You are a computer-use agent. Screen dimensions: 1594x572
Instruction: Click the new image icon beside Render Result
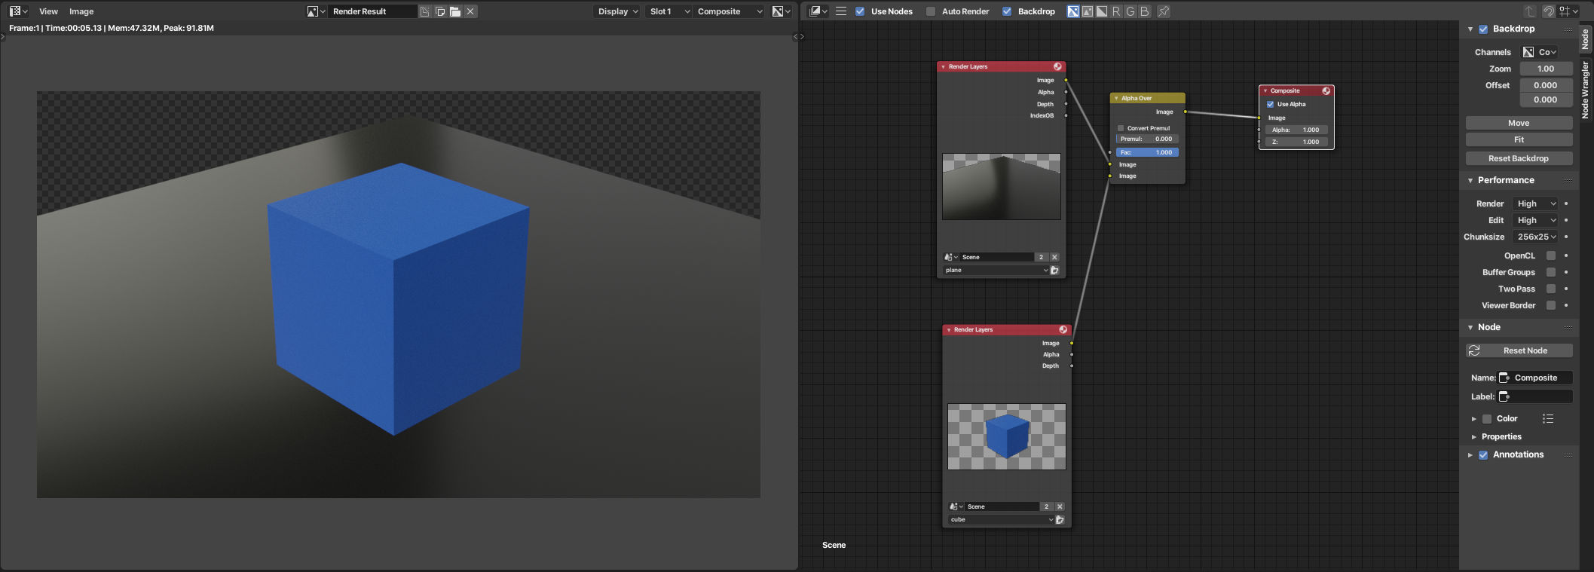(x=425, y=11)
